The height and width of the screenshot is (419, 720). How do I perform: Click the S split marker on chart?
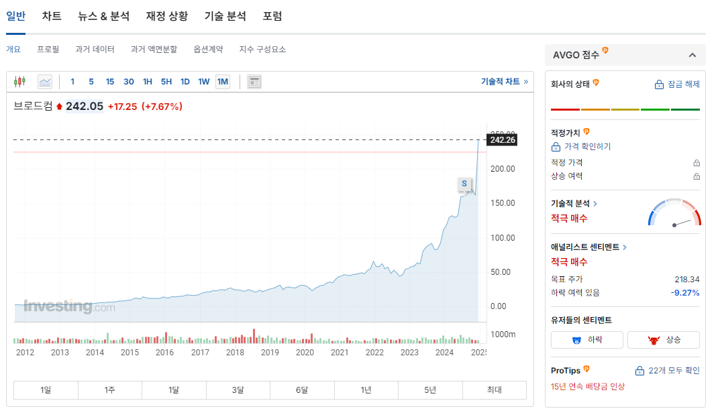(464, 184)
